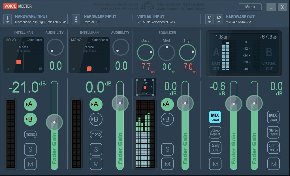The height and width of the screenshot is (176, 290).
Task: Click Hardware Input 1 fader gain handle
Action: (x=54, y=122)
